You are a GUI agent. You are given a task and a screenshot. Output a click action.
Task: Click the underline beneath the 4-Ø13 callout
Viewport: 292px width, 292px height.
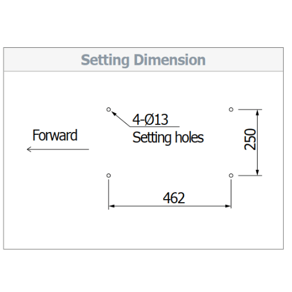tap(154, 127)
